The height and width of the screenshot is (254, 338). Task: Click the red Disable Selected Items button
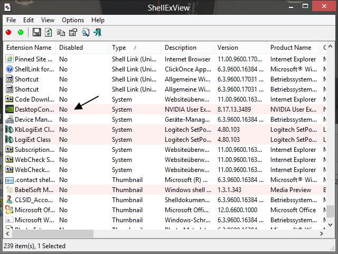[8, 32]
